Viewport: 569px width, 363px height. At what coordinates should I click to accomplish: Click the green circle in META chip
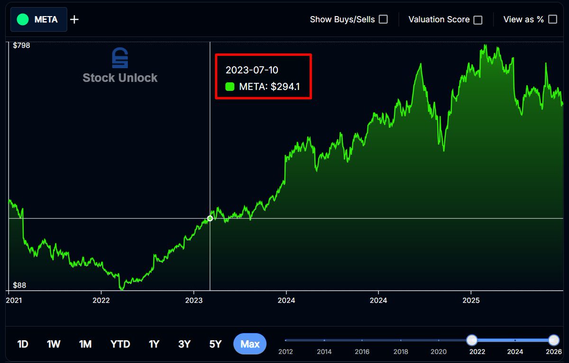pos(22,19)
